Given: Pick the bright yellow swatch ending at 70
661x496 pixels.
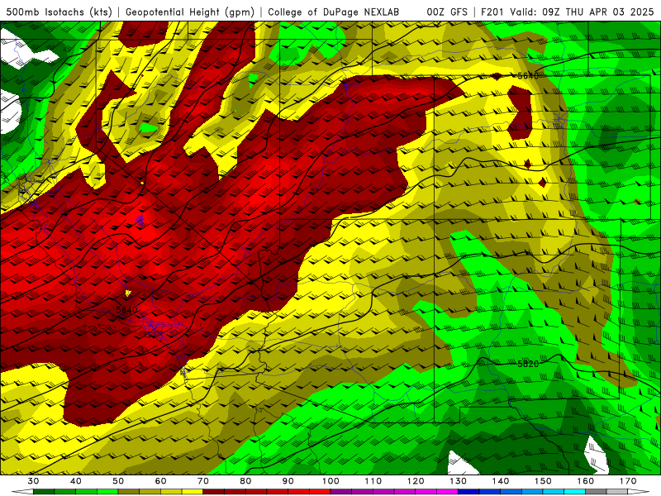Looking at the screenshot, I should coord(193,492).
